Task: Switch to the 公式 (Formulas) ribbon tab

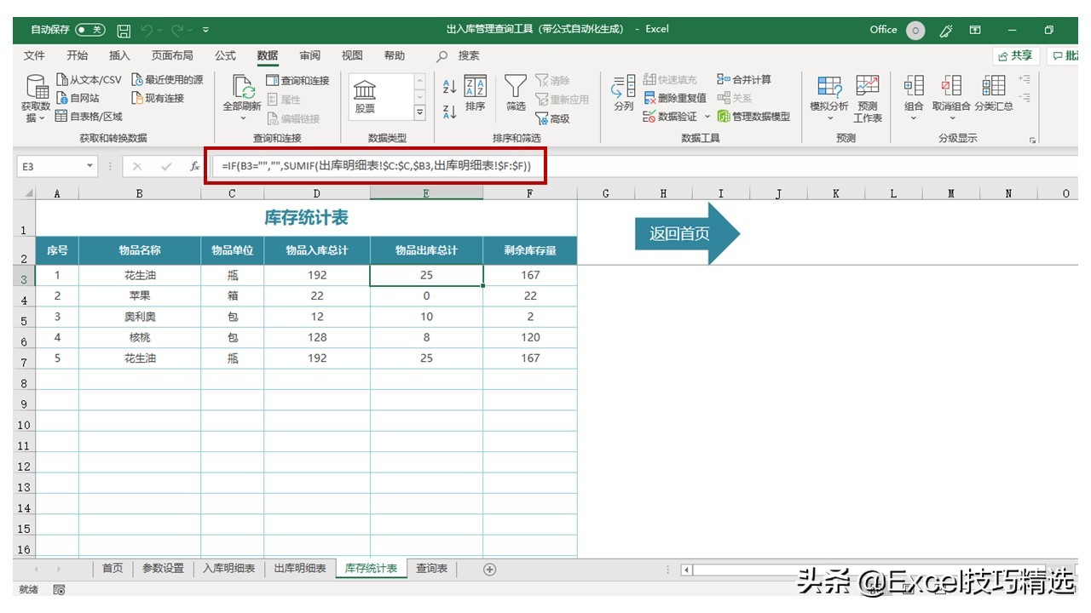Action: click(224, 55)
